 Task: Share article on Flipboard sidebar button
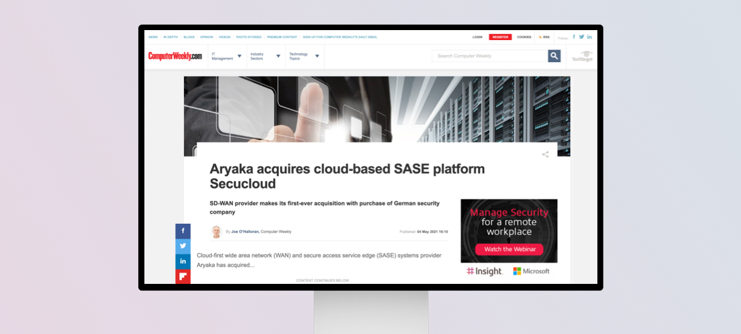(x=183, y=276)
